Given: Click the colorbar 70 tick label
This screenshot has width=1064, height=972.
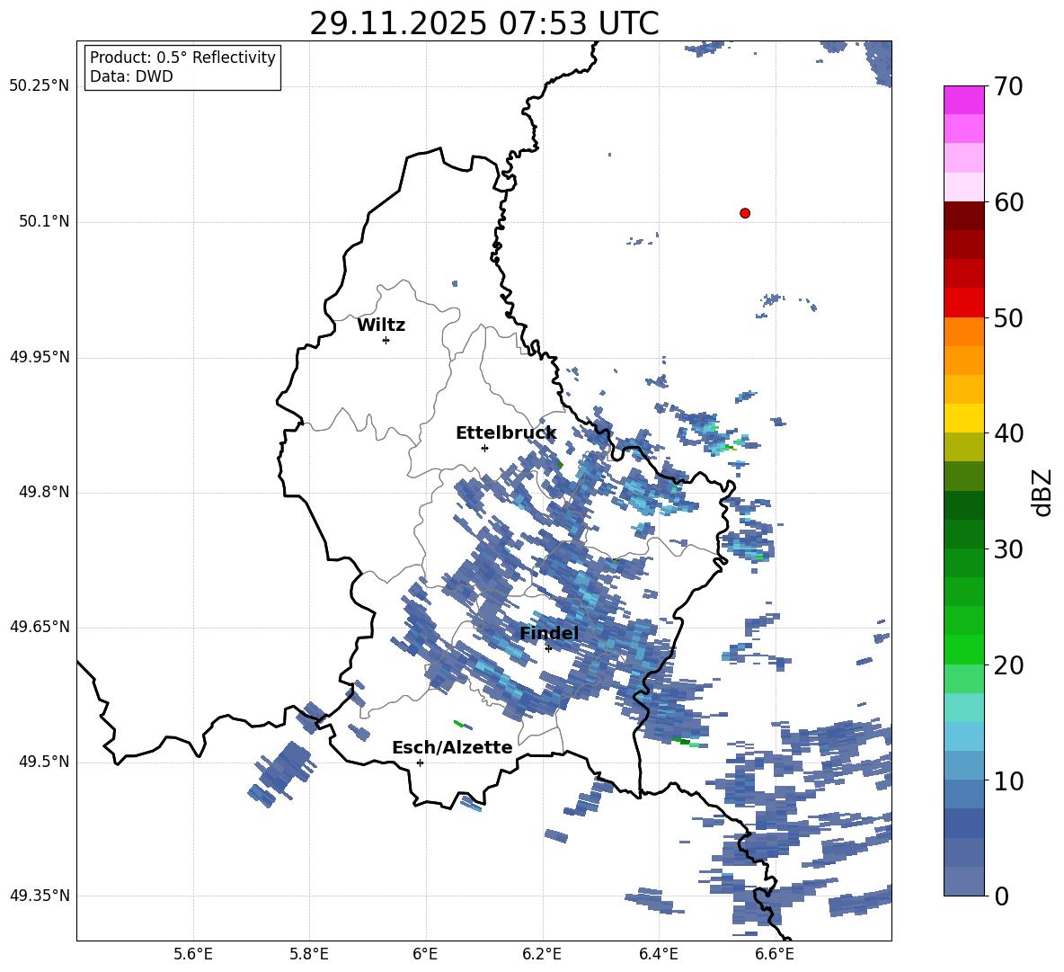Looking at the screenshot, I should coord(1008,86).
